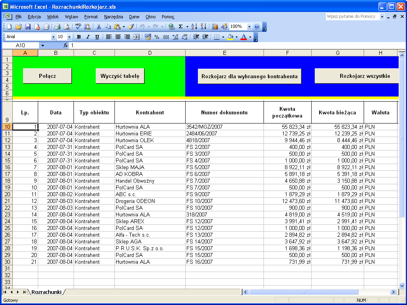Open the Format menu

click(91, 17)
